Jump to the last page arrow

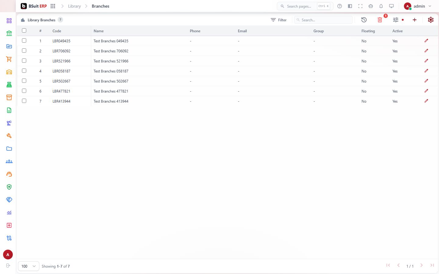[x=432, y=265]
